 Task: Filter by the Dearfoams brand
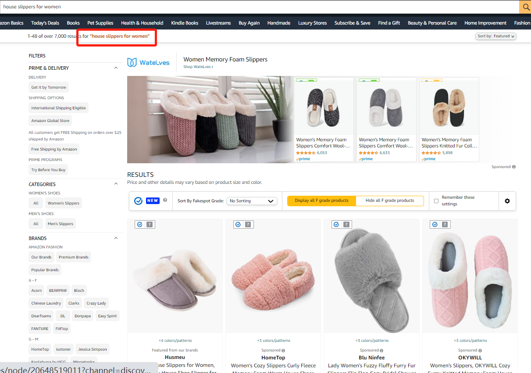click(41, 316)
